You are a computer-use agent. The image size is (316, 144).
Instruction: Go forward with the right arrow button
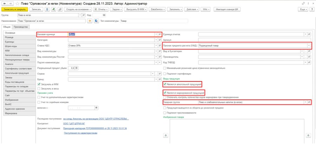tap(11, 4)
